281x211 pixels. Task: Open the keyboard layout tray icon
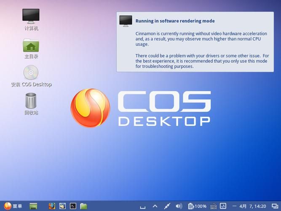(213, 206)
